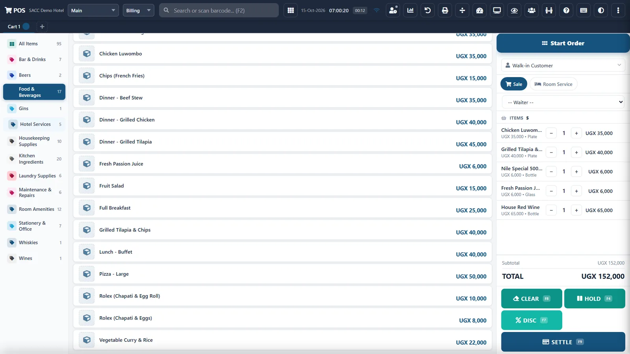Click the Chicken Luwombo product box icon

[87, 53]
